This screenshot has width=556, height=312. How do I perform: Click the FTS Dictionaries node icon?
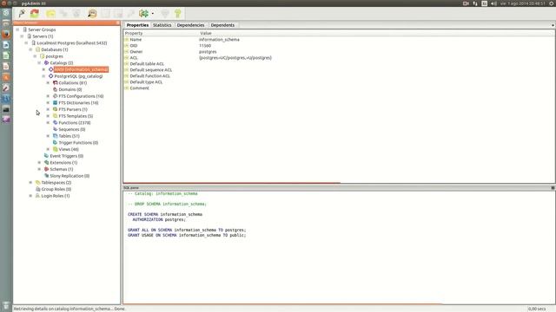[x=56, y=102]
